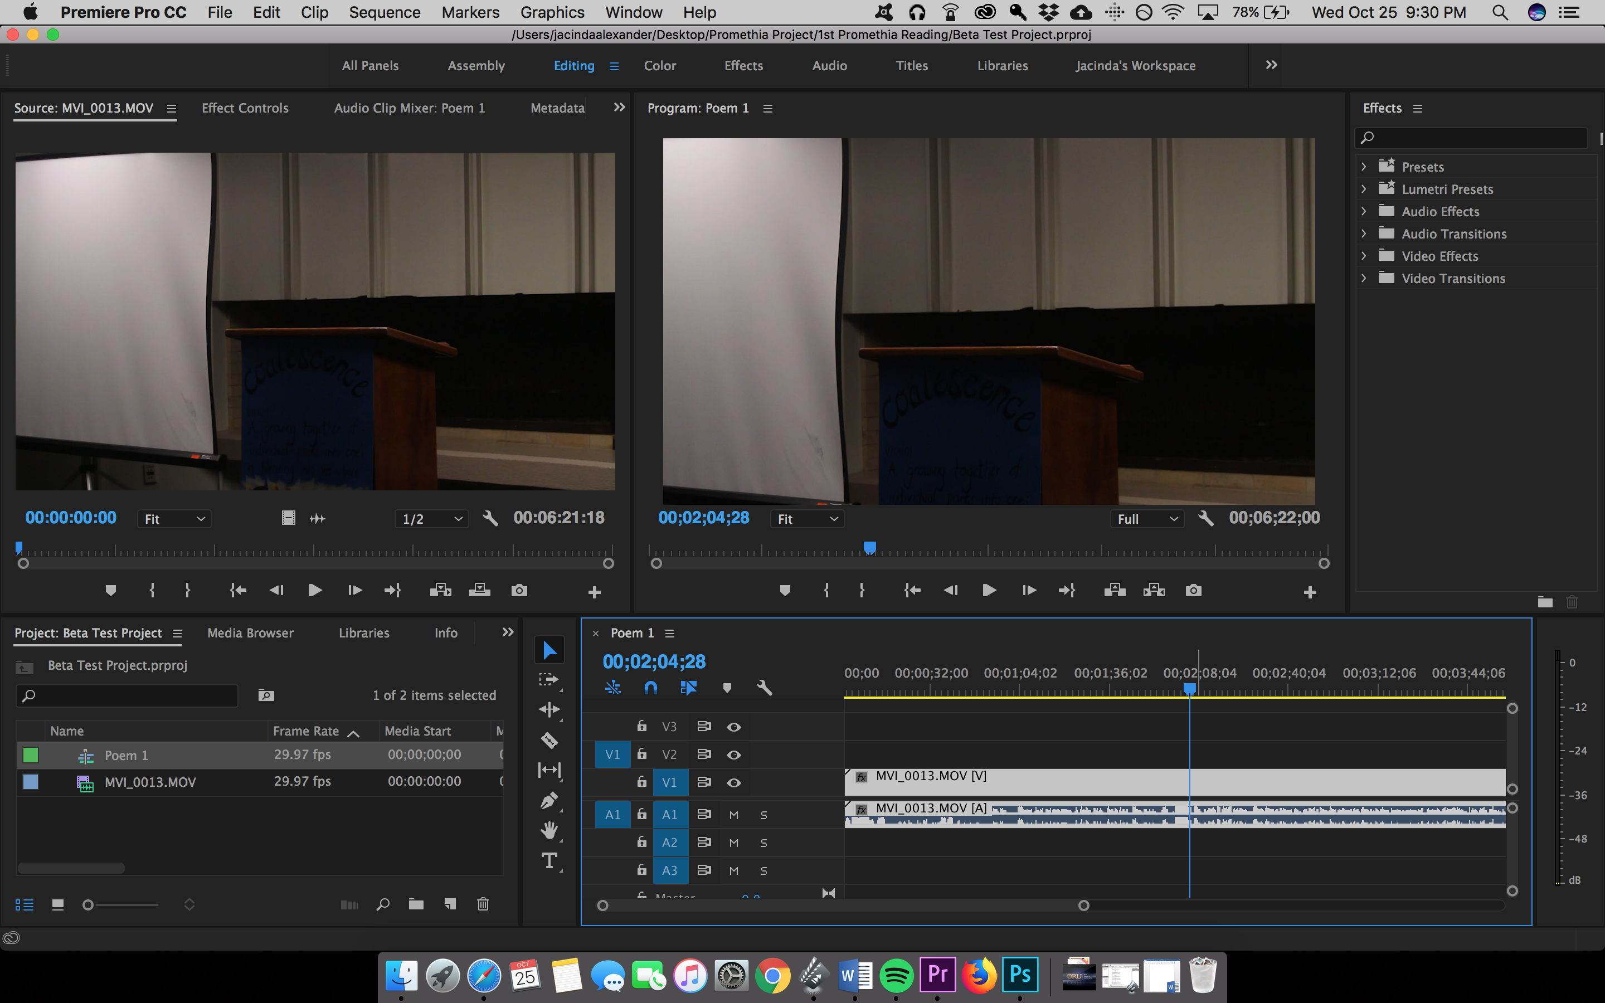Select the Pen tool
This screenshot has height=1003, width=1605.
coord(549,801)
